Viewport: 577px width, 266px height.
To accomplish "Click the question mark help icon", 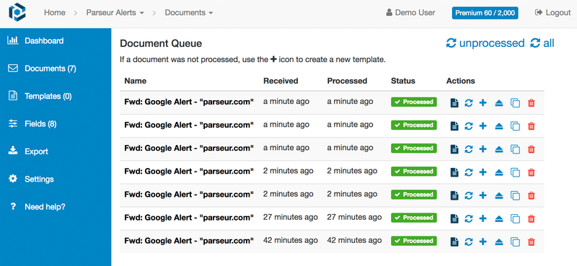I will pyautogui.click(x=13, y=206).
